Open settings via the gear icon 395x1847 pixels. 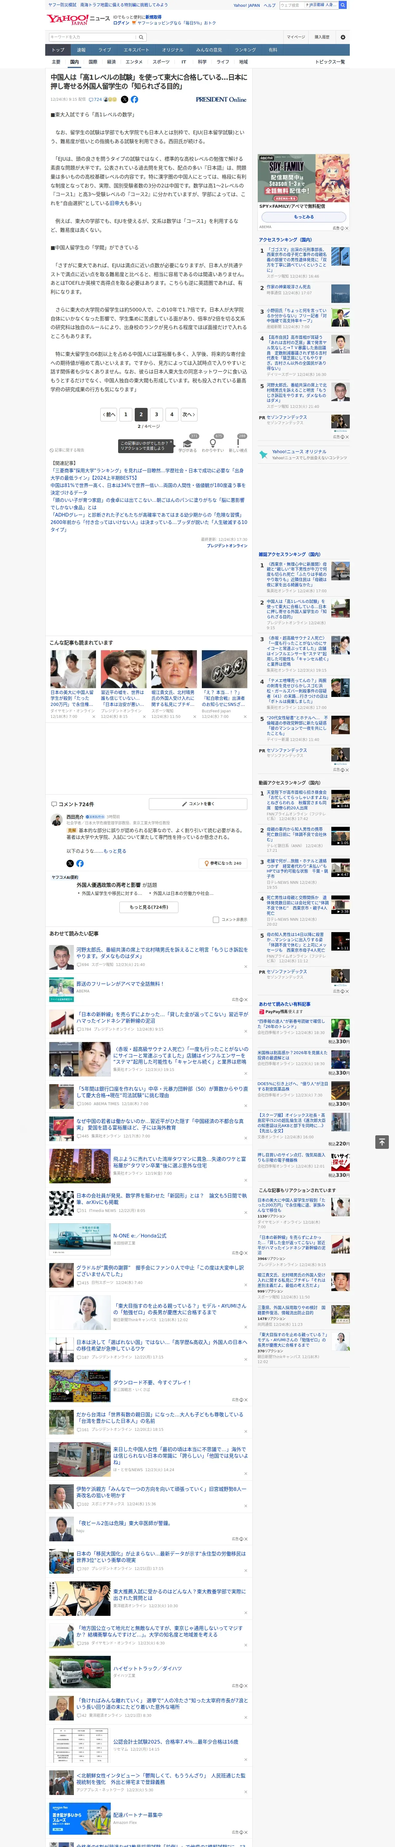(343, 37)
